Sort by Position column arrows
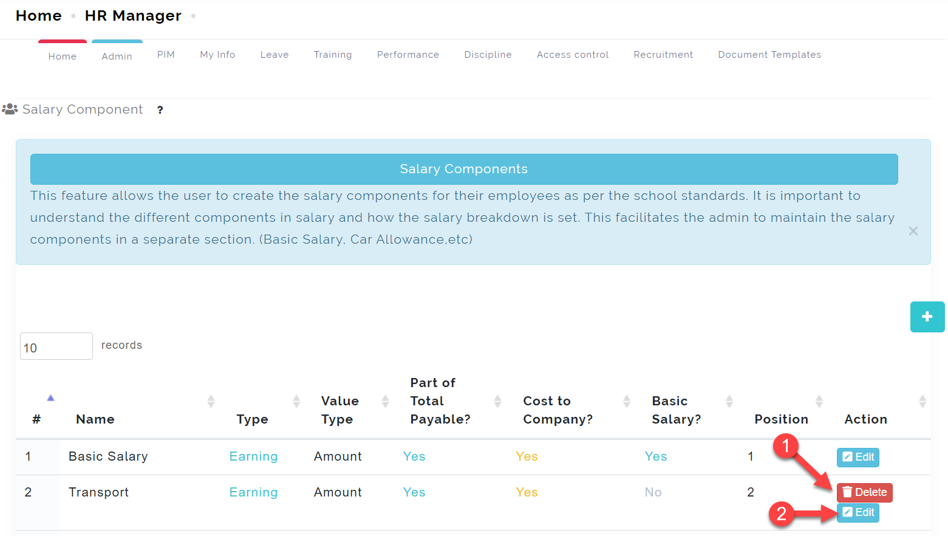The image size is (948, 536). coord(819,401)
